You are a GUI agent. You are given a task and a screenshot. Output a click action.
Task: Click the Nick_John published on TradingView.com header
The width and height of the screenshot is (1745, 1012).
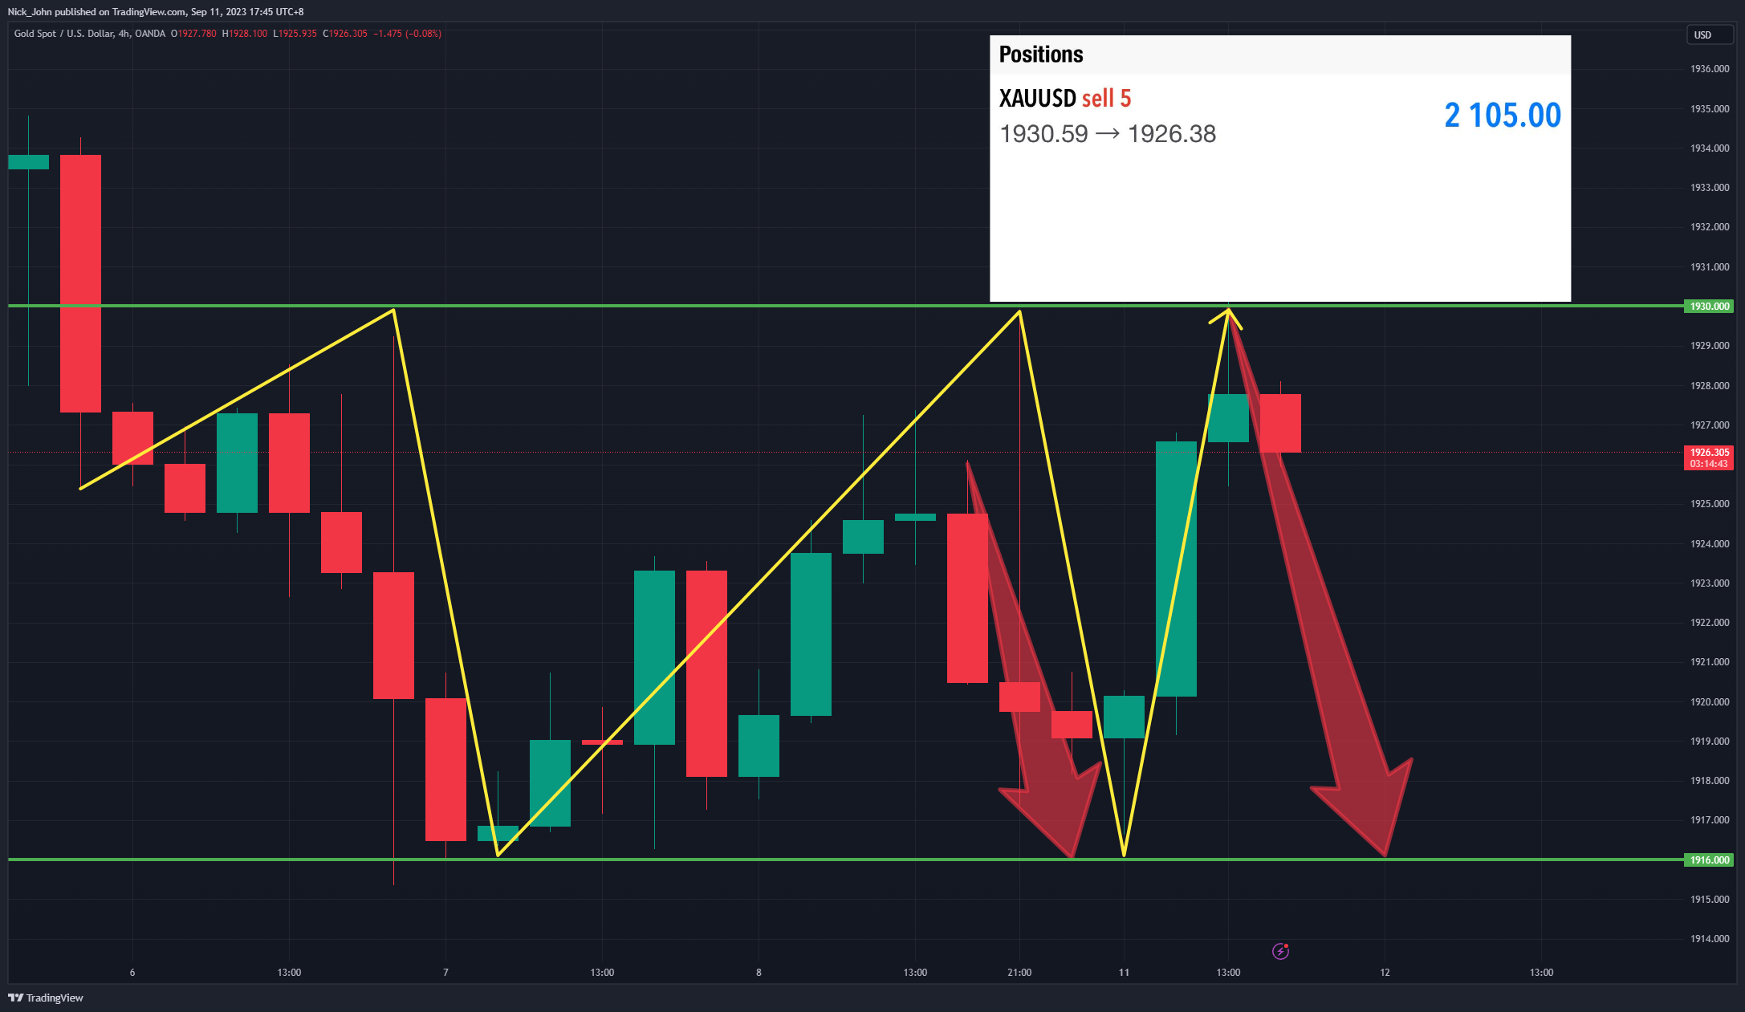click(x=156, y=12)
